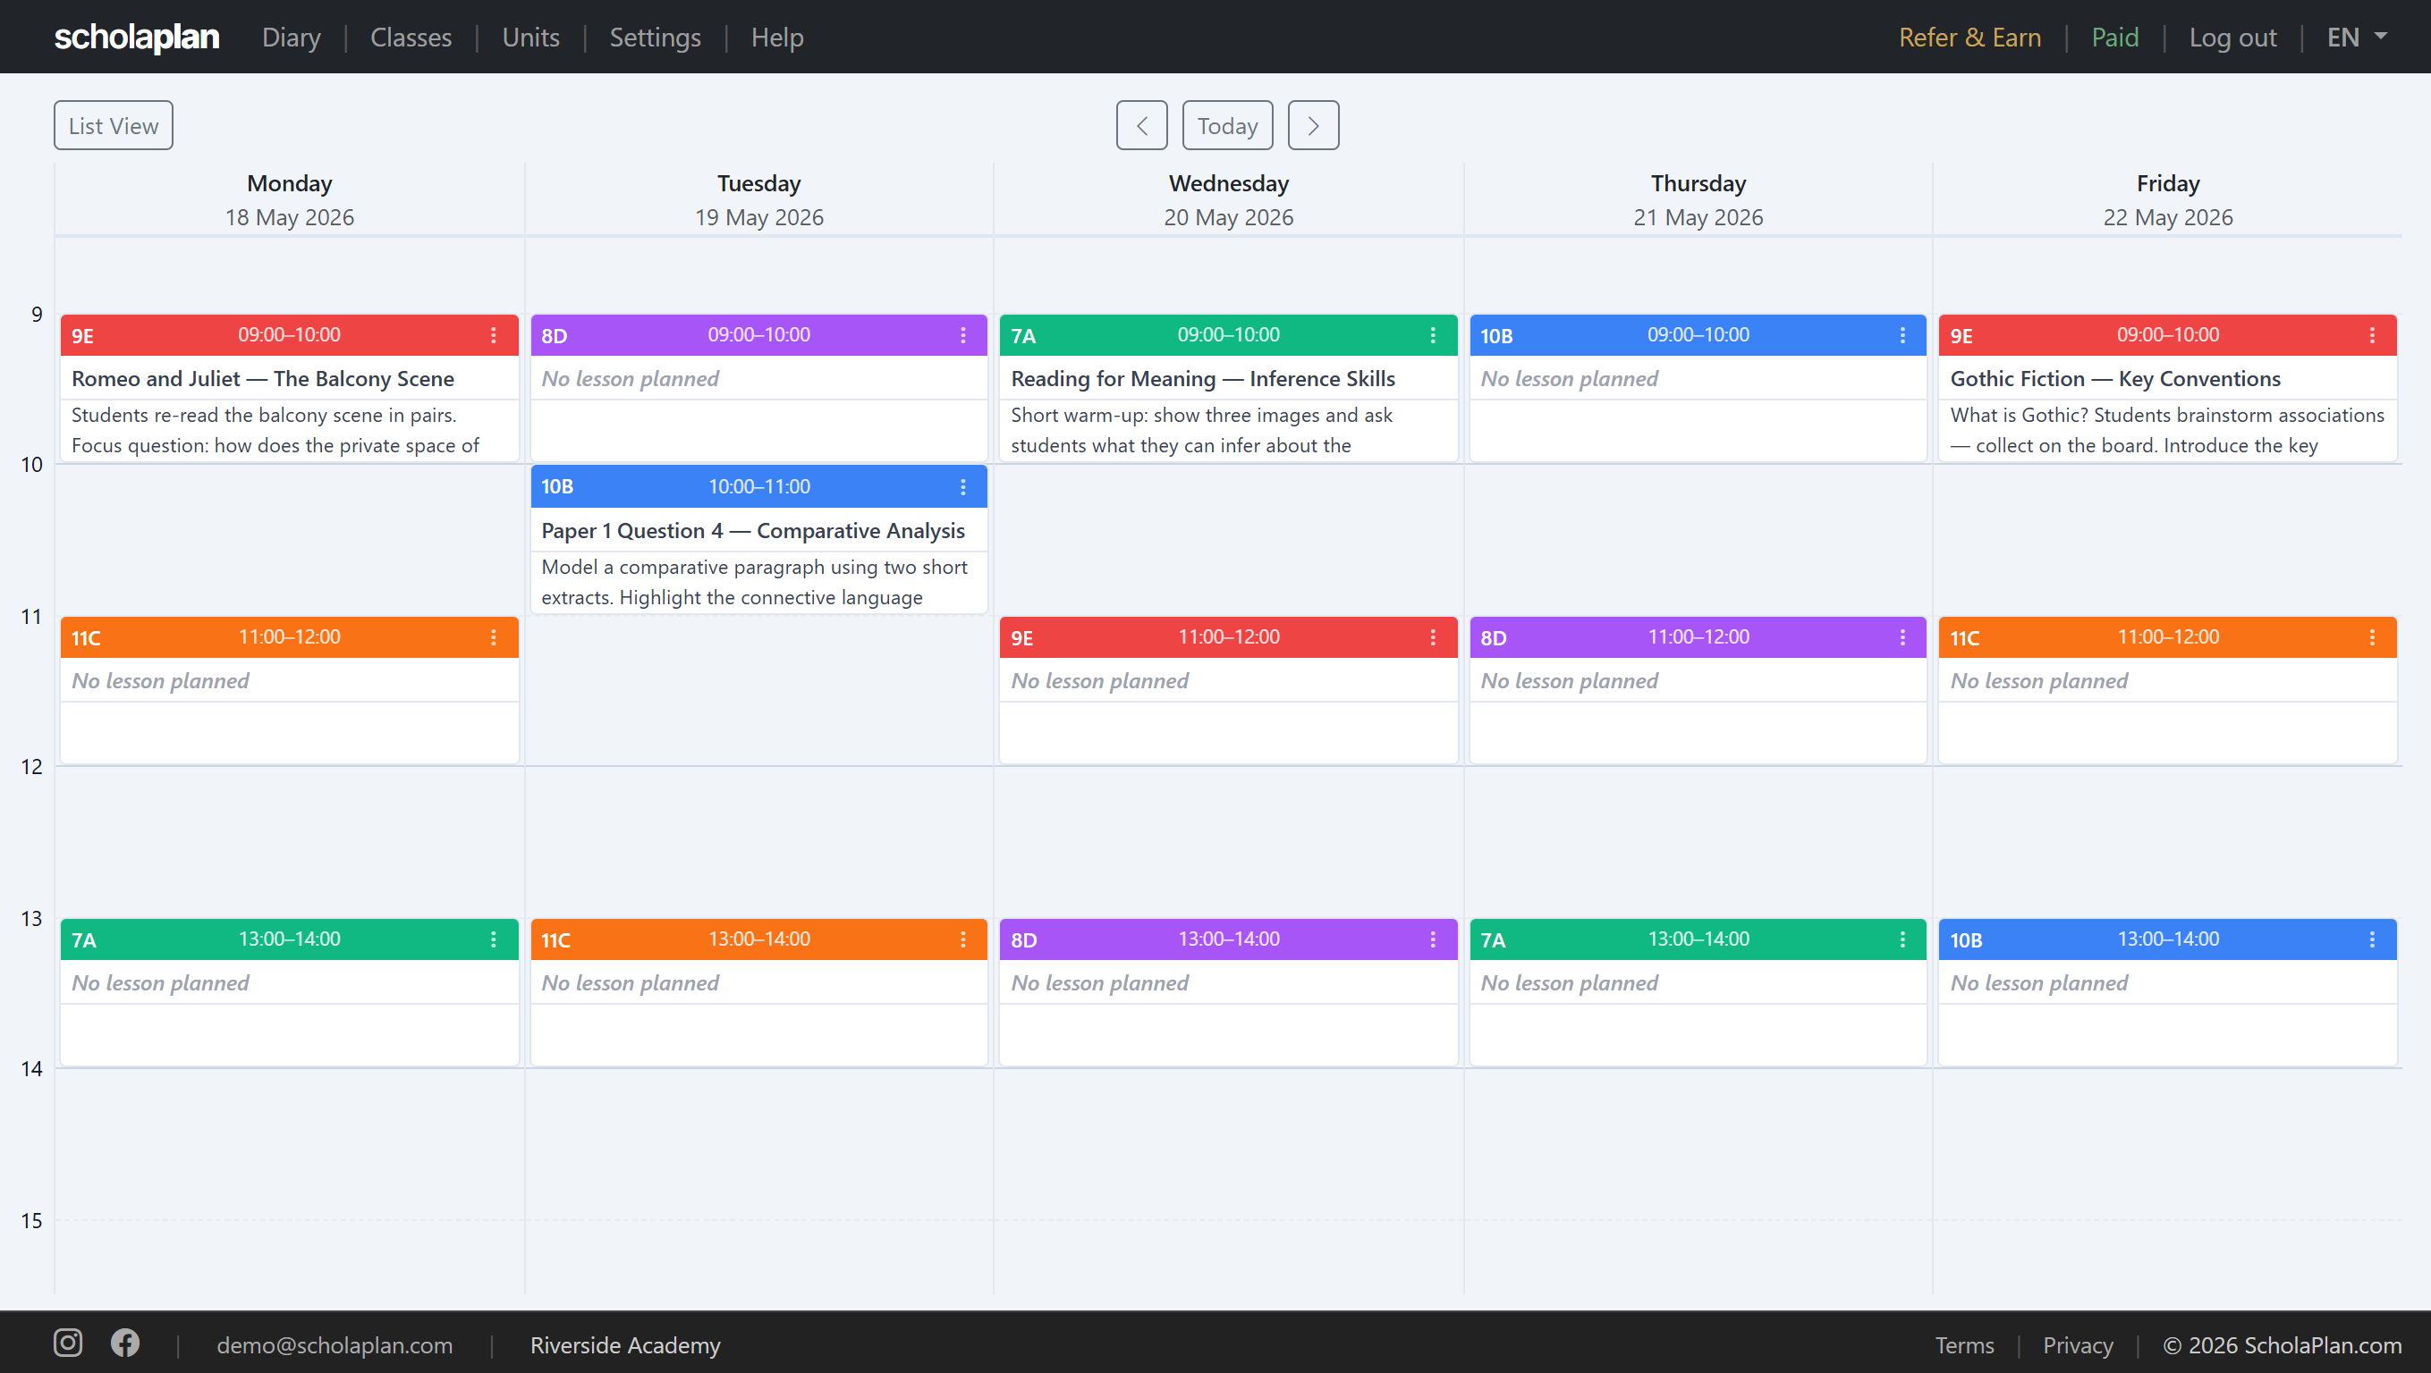Open Romeo and Juliet Balcony Scene lesson

(262, 378)
